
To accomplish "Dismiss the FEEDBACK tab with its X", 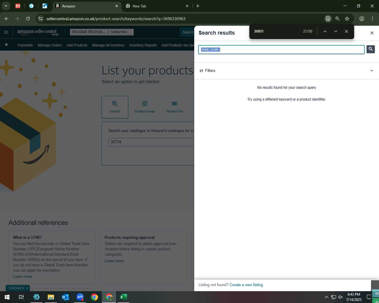I will [27, 288].
